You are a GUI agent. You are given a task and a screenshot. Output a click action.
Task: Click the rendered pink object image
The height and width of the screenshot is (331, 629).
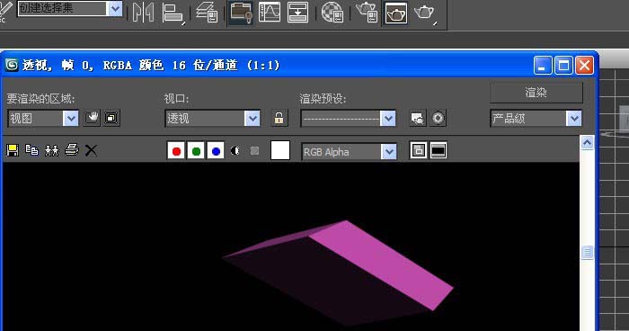(339, 273)
